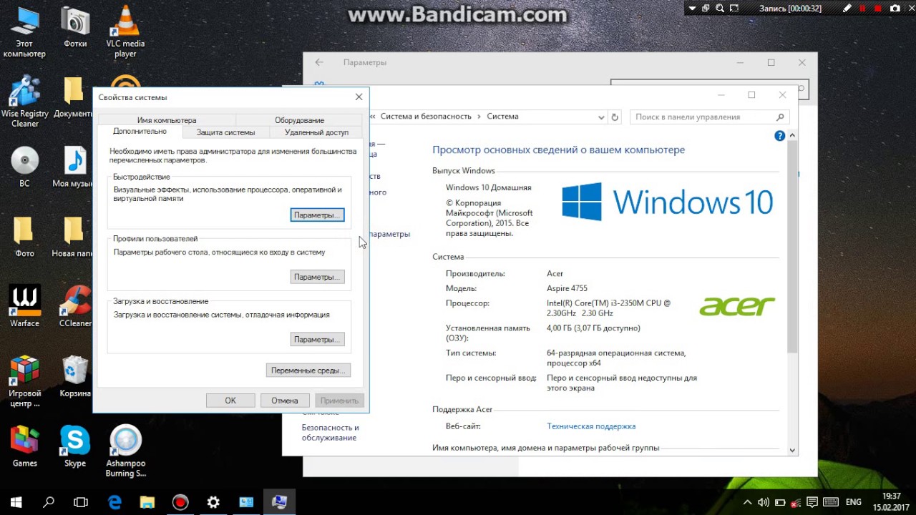Click Система и безопасность breadcrumb
This screenshot has height=515, width=916.
426,116
